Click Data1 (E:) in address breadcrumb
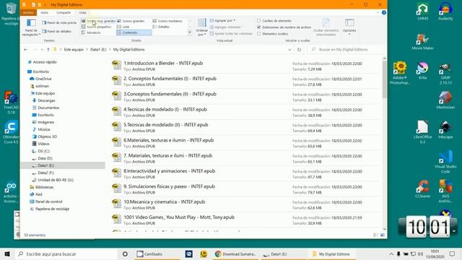 pos(98,50)
